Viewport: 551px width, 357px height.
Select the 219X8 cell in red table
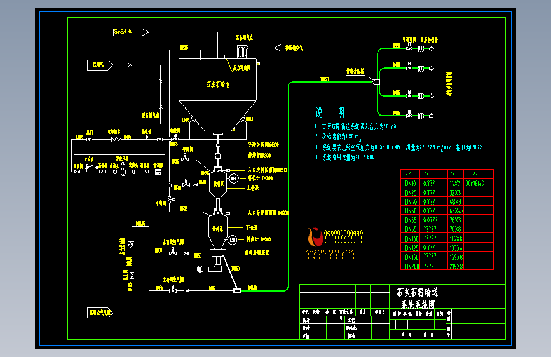point(456,266)
